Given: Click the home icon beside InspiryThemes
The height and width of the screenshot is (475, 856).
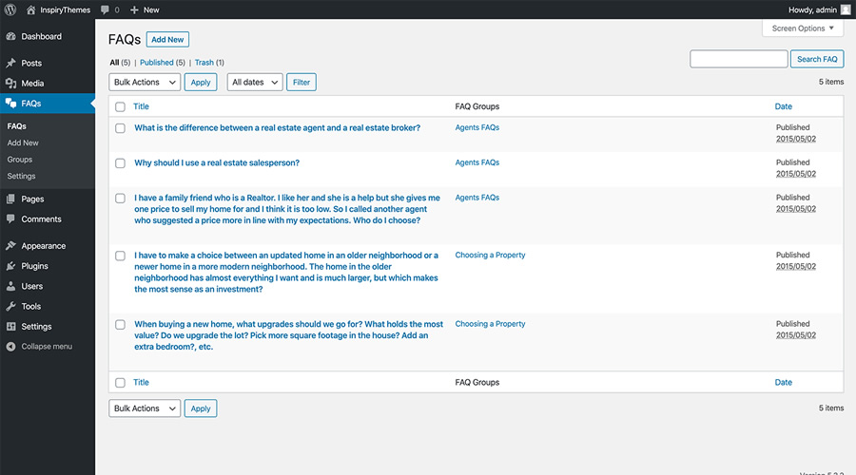Looking at the screenshot, I should pos(30,9).
